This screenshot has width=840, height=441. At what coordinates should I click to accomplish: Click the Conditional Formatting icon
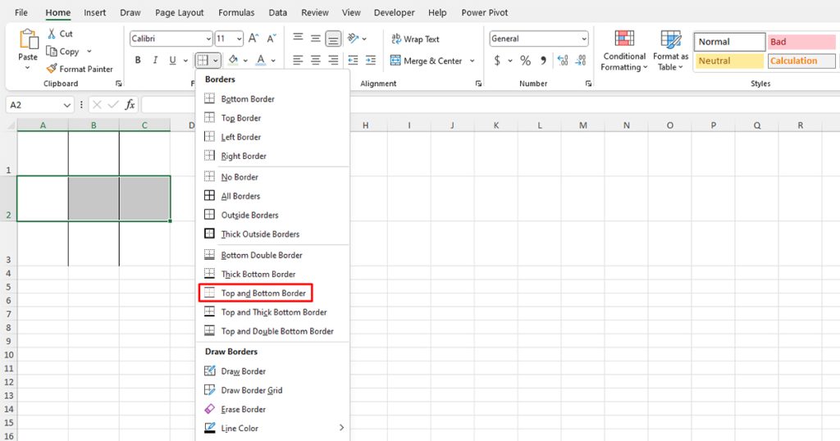point(624,40)
